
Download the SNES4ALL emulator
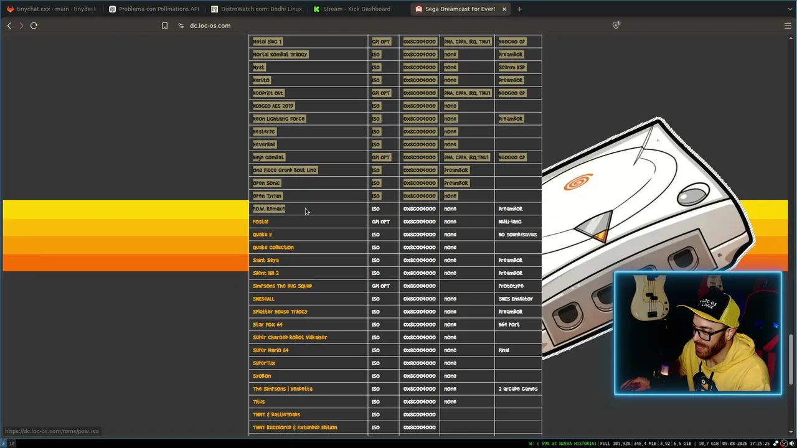coord(263,299)
